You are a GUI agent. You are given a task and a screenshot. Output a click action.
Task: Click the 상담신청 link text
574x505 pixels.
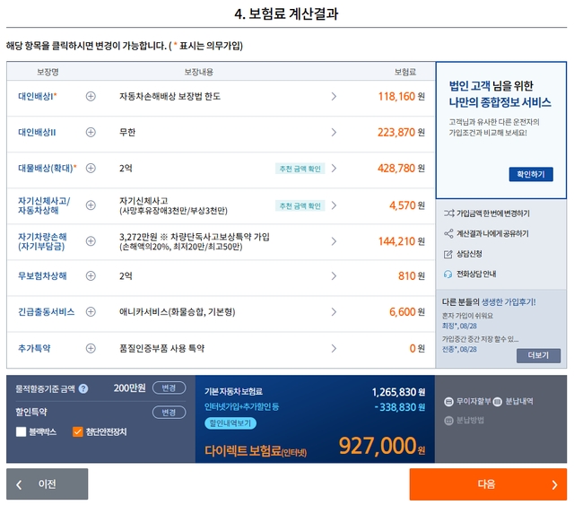pos(469,254)
